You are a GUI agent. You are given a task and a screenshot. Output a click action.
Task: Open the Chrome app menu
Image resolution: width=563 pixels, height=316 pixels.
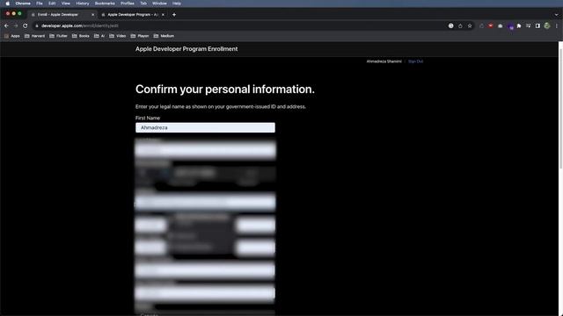(23, 4)
